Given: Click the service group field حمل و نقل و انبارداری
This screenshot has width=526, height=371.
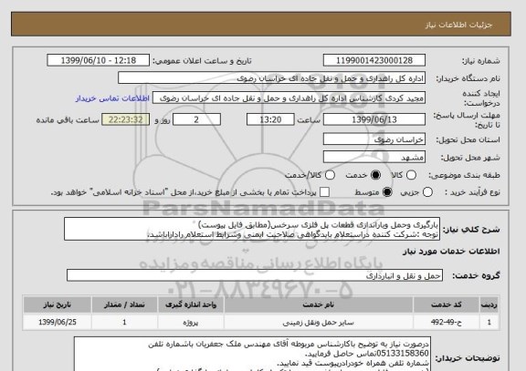Looking at the screenshot, I should click(x=255, y=275).
